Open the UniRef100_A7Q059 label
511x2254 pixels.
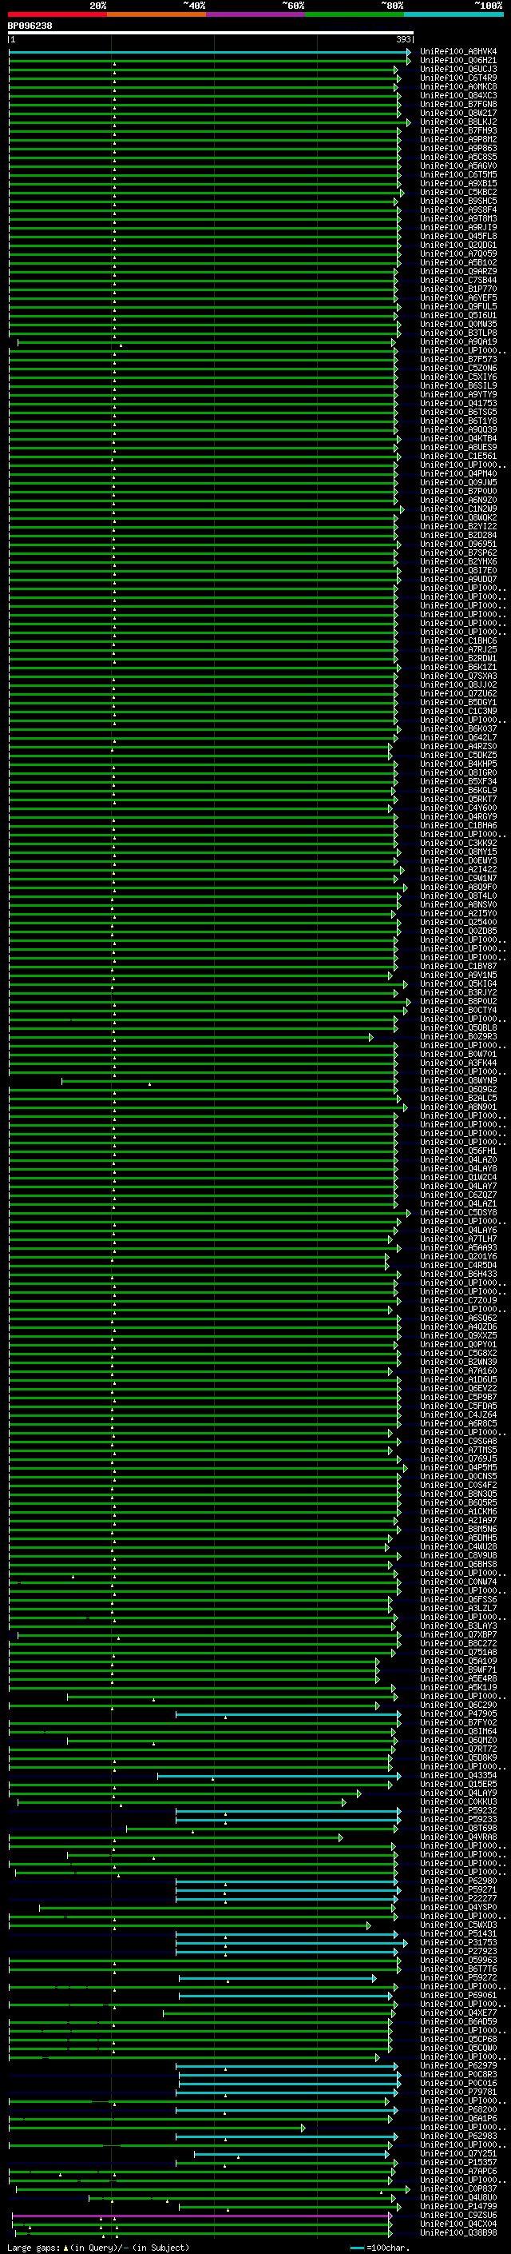click(x=458, y=253)
